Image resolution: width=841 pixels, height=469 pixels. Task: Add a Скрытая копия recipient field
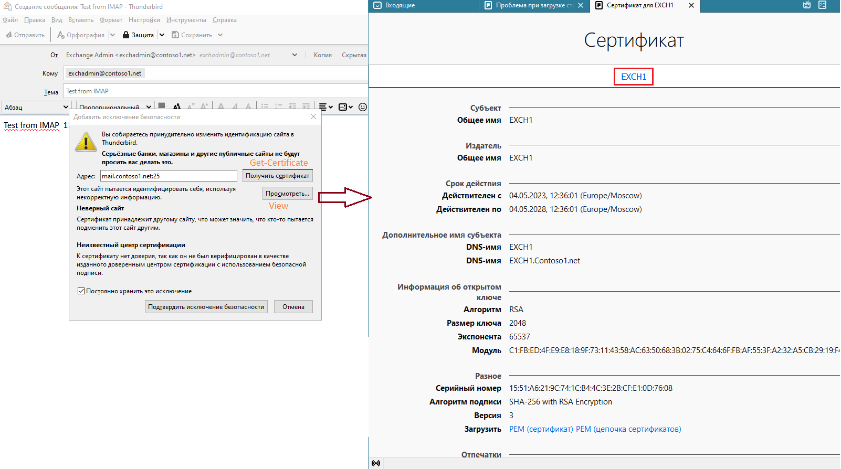click(354, 55)
